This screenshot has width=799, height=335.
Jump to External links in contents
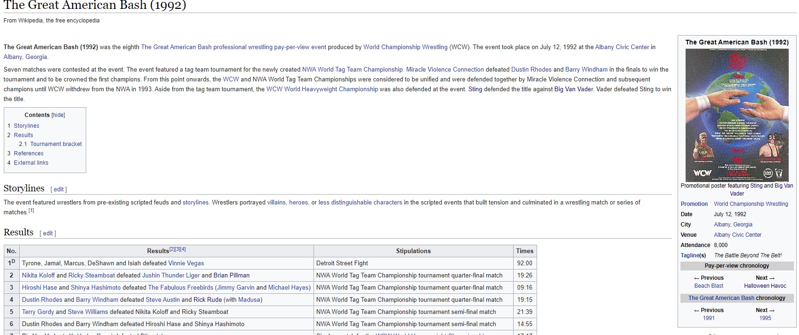[x=31, y=163]
